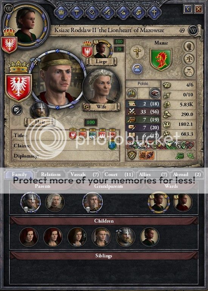This screenshot has height=291, width=208.
Task: Click the diplomacy envelope icon beside Heir portrait
Action: click(x=17, y=110)
